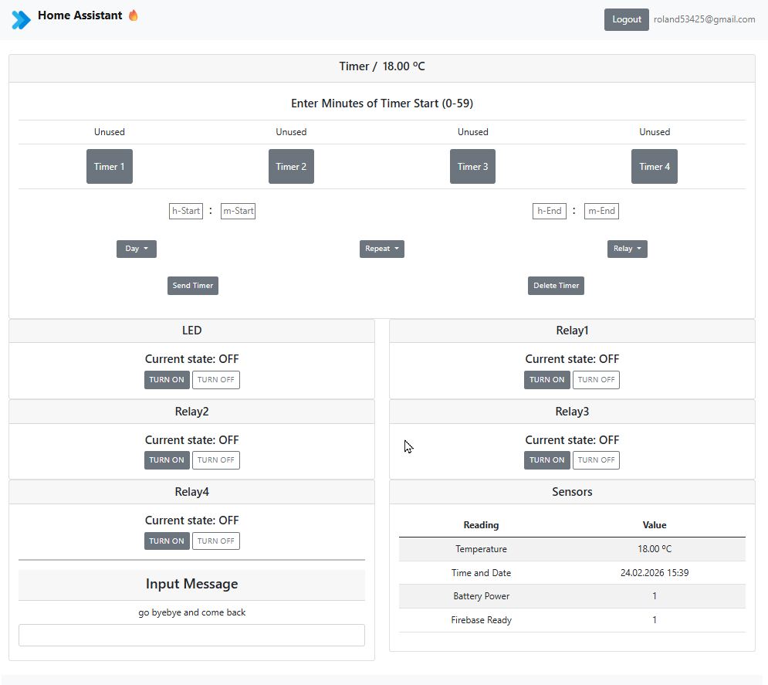
Task: Turn on Relay4
Action: pos(166,541)
